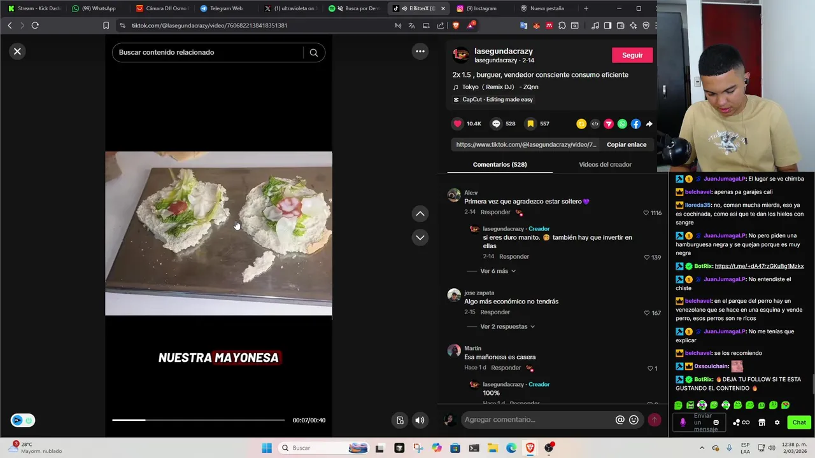Click the share arrow for more options
The width and height of the screenshot is (815, 458).
pyautogui.click(x=649, y=124)
